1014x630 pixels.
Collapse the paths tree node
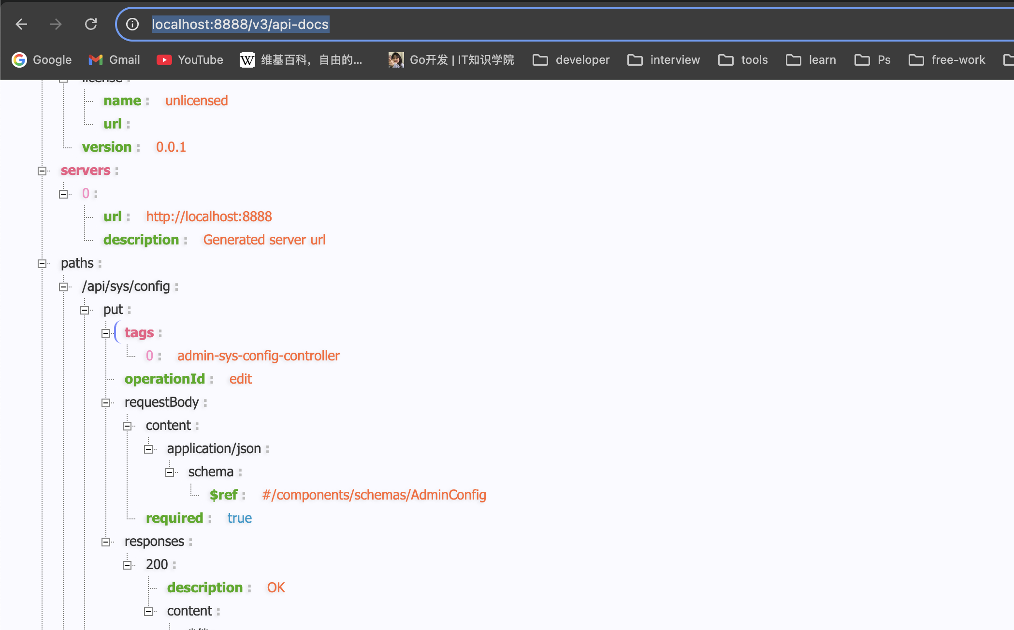click(43, 263)
